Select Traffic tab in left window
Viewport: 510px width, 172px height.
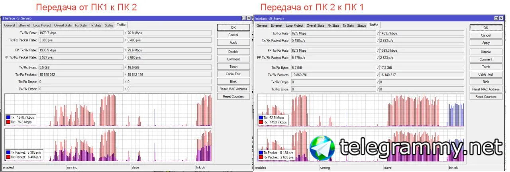pyautogui.click(x=121, y=25)
